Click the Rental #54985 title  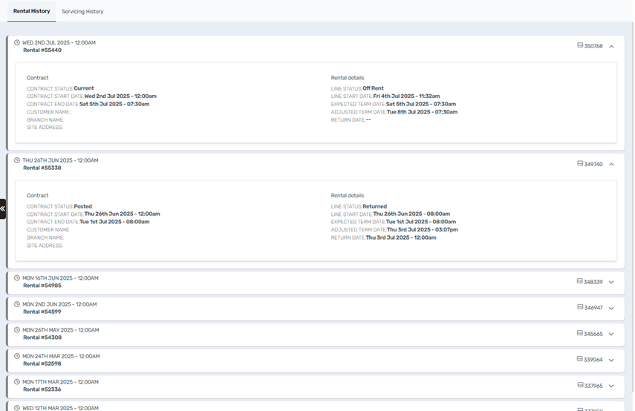click(42, 286)
